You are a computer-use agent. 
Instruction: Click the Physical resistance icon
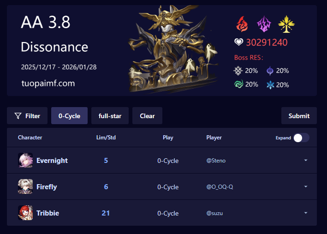(x=238, y=71)
